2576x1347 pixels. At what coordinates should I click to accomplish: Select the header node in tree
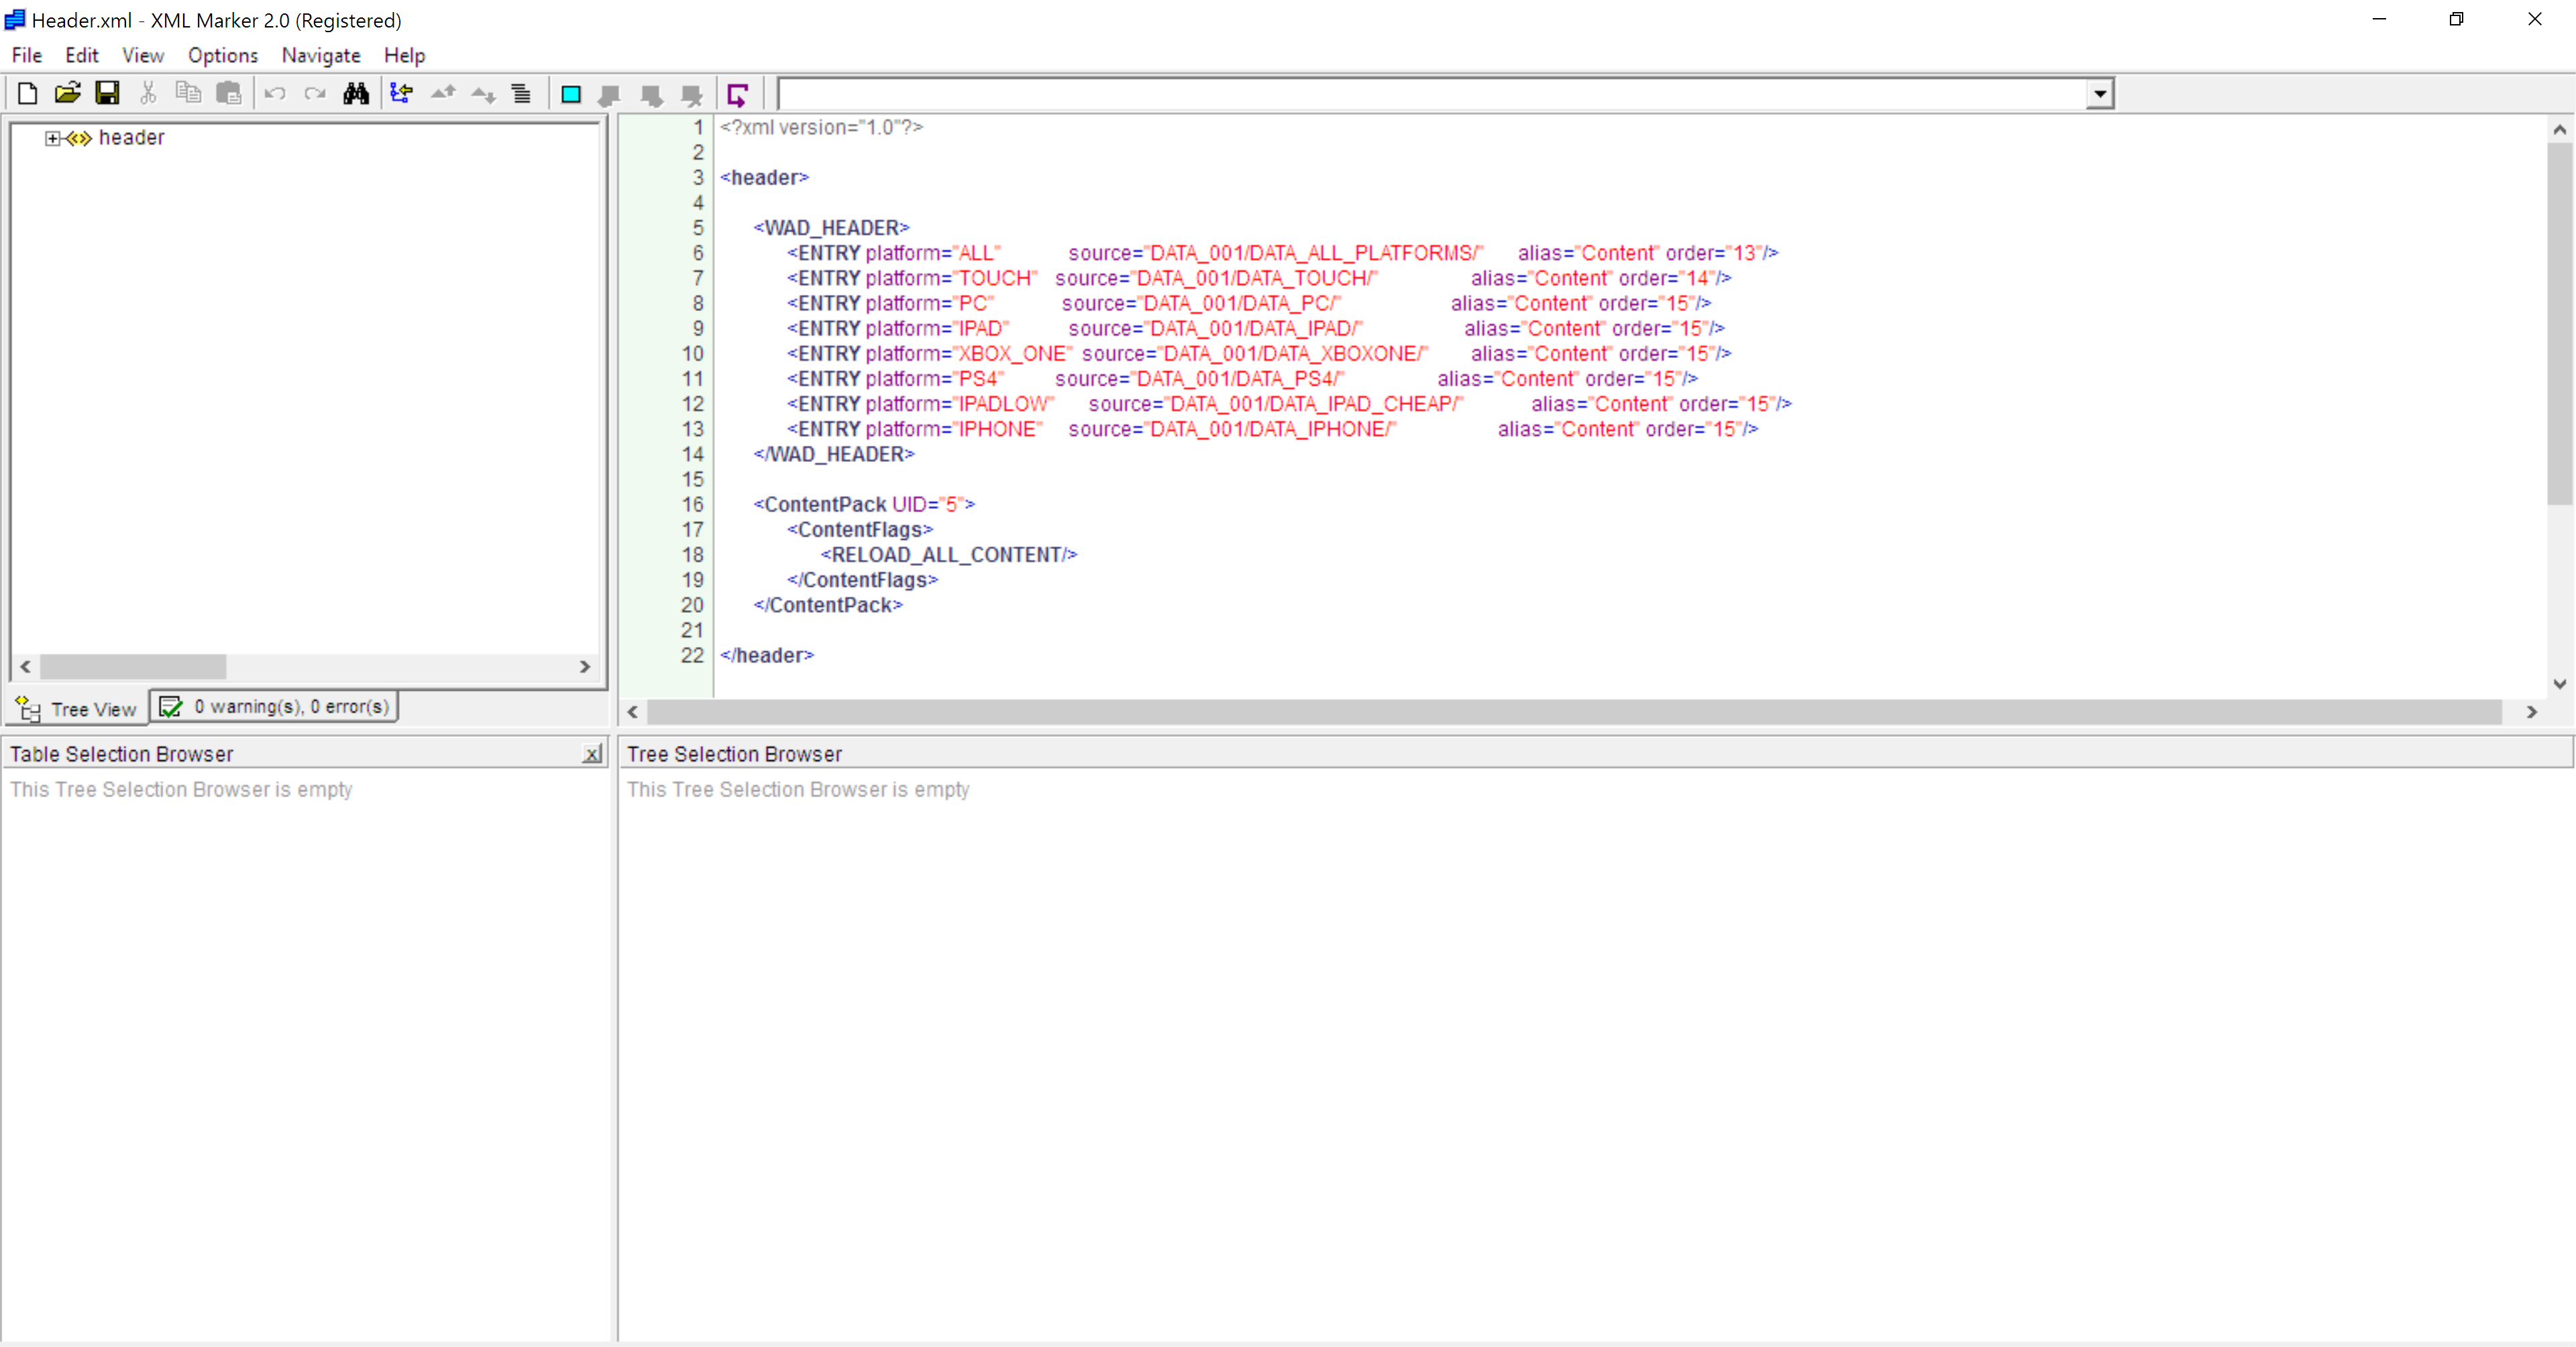[x=131, y=138]
